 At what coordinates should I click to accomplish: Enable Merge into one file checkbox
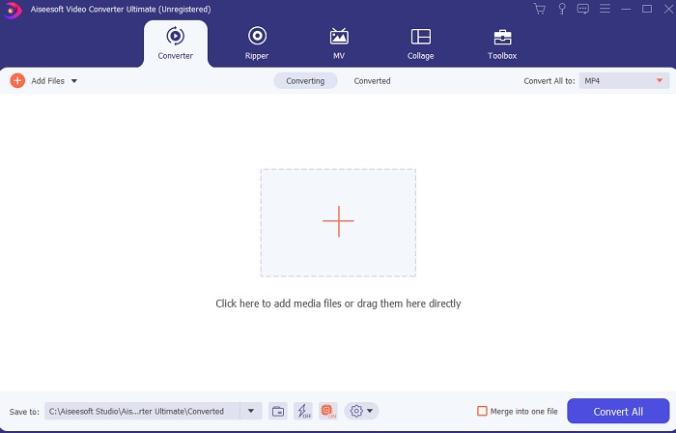pos(482,411)
